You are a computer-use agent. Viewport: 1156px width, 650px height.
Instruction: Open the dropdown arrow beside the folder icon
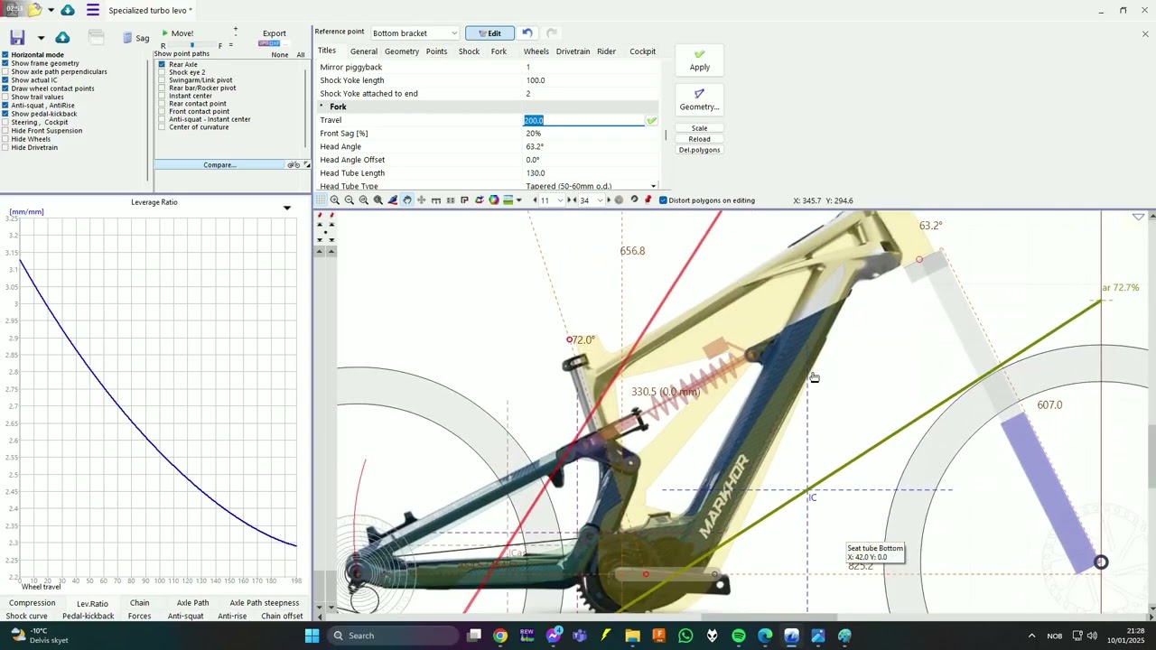pyautogui.click(x=51, y=11)
